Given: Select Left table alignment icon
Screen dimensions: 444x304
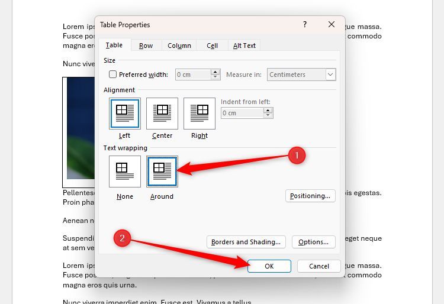Looking at the screenshot, I should click(125, 113).
